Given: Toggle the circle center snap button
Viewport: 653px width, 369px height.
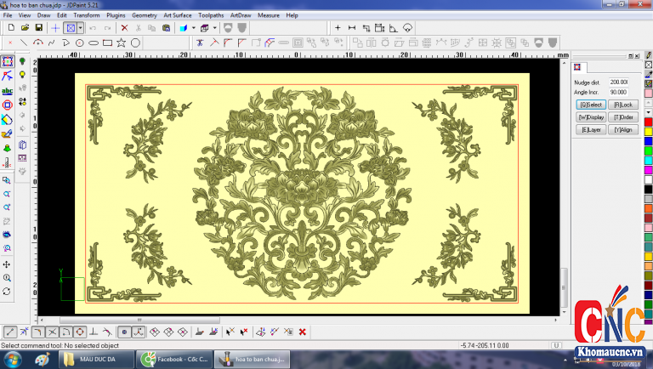Looking at the screenshot, I should pos(79,332).
